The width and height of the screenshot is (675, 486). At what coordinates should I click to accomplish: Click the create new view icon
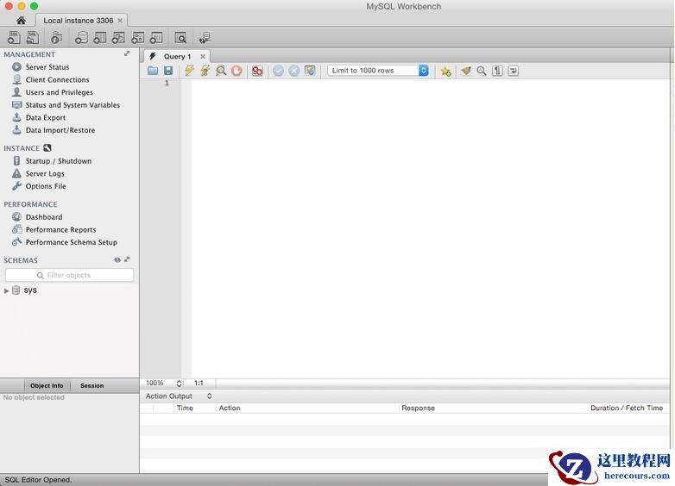(118, 38)
